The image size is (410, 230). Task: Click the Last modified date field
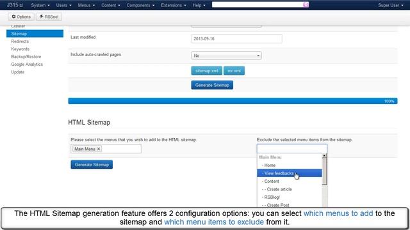pos(236,38)
